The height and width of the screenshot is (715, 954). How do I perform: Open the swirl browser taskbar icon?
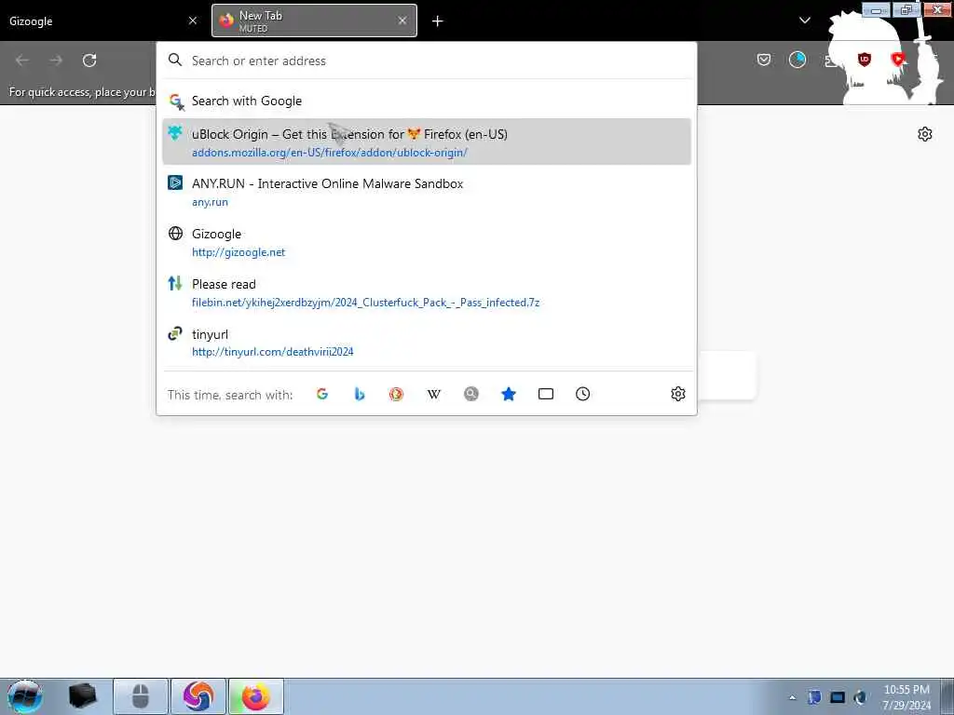click(198, 696)
